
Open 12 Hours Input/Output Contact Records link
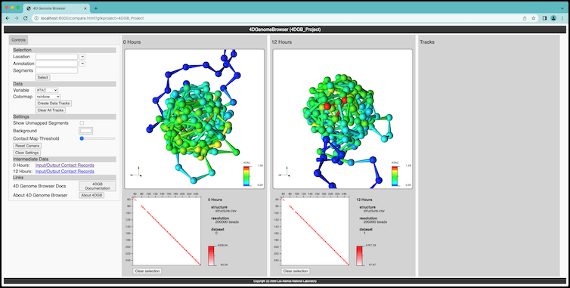(65, 172)
